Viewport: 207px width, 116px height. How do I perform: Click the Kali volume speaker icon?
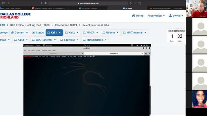click(x=144, y=45)
